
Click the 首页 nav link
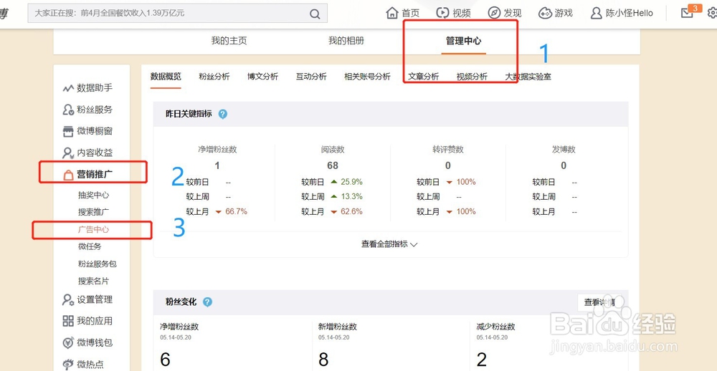point(410,13)
